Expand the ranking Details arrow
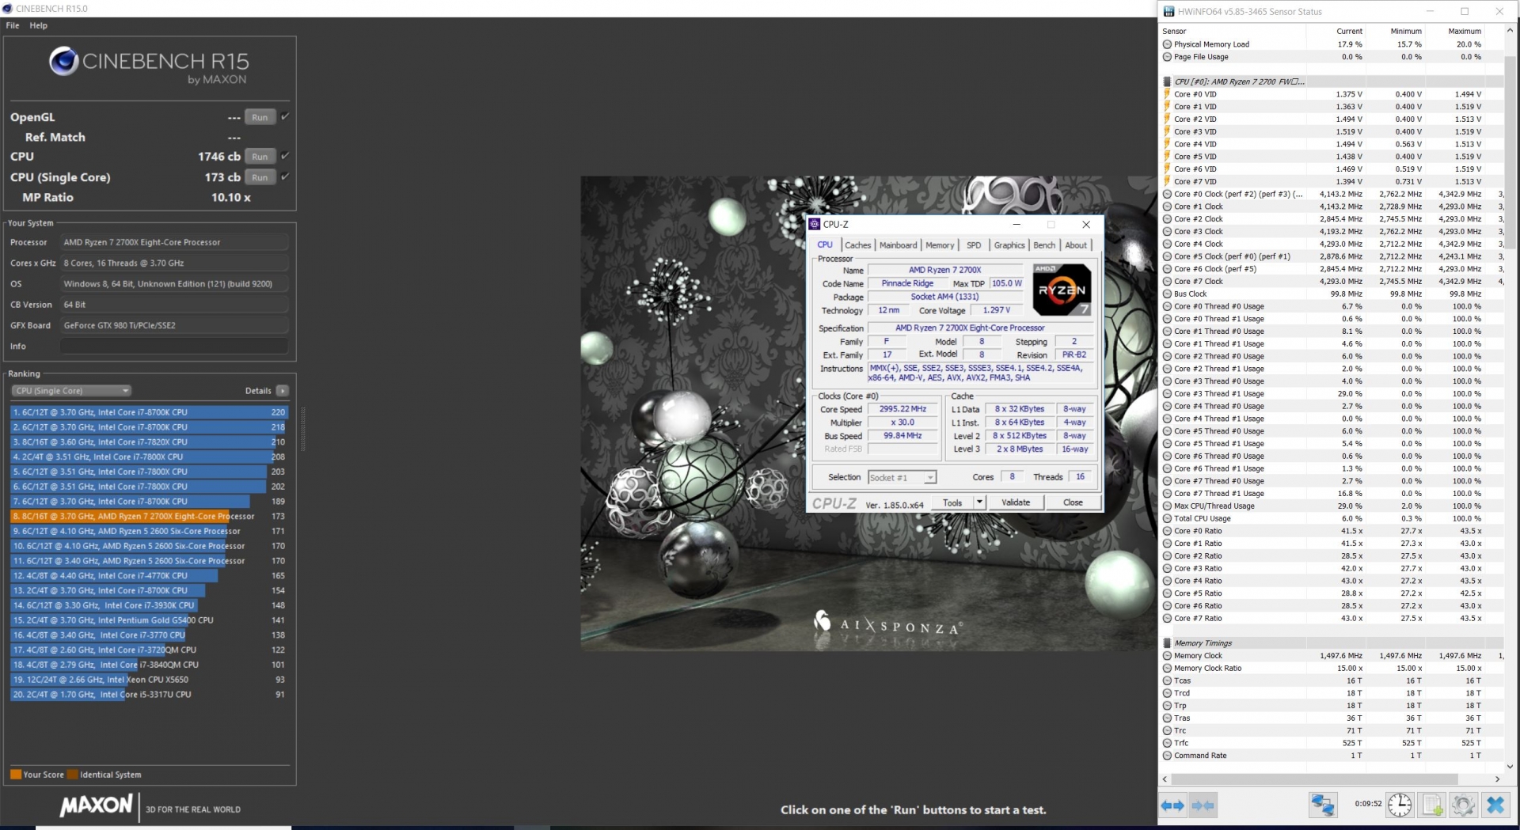1520x830 pixels. [x=283, y=391]
